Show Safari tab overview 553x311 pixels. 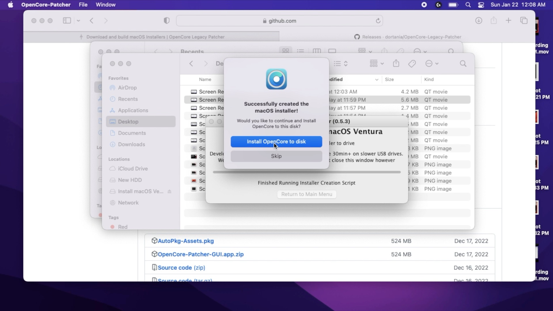(524, 20)
